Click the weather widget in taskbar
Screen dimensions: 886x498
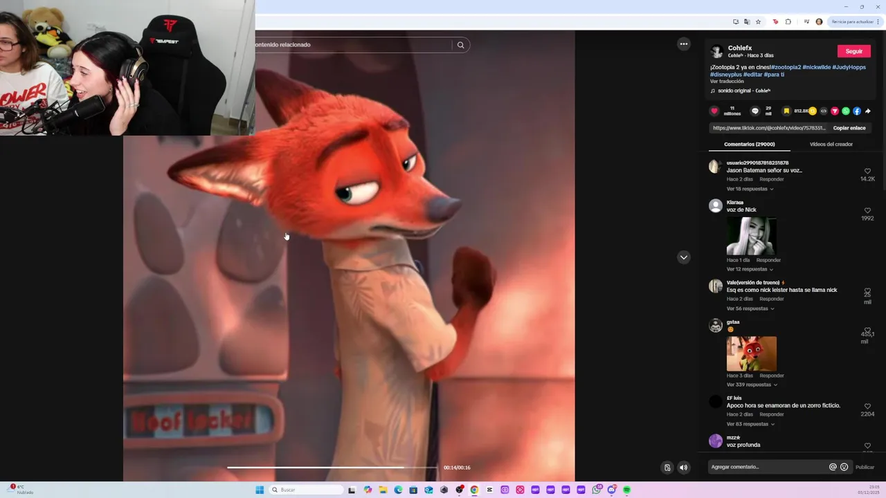click(21, 490)
